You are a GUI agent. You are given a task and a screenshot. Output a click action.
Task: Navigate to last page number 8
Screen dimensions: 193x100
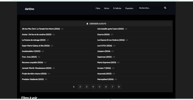point(119,87)
